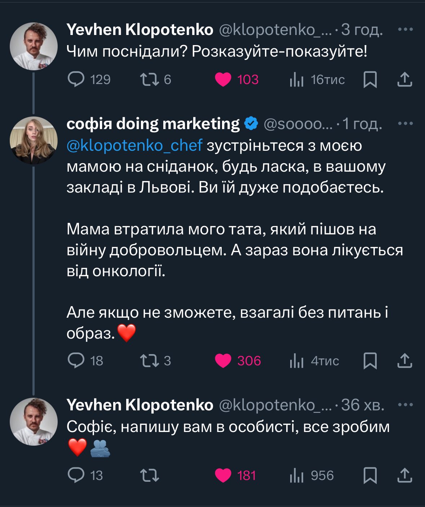View analytics of софія's 4тис views tweet
Image resolution: width=425 pixels, height=507 pixels.
pos(296,360)
